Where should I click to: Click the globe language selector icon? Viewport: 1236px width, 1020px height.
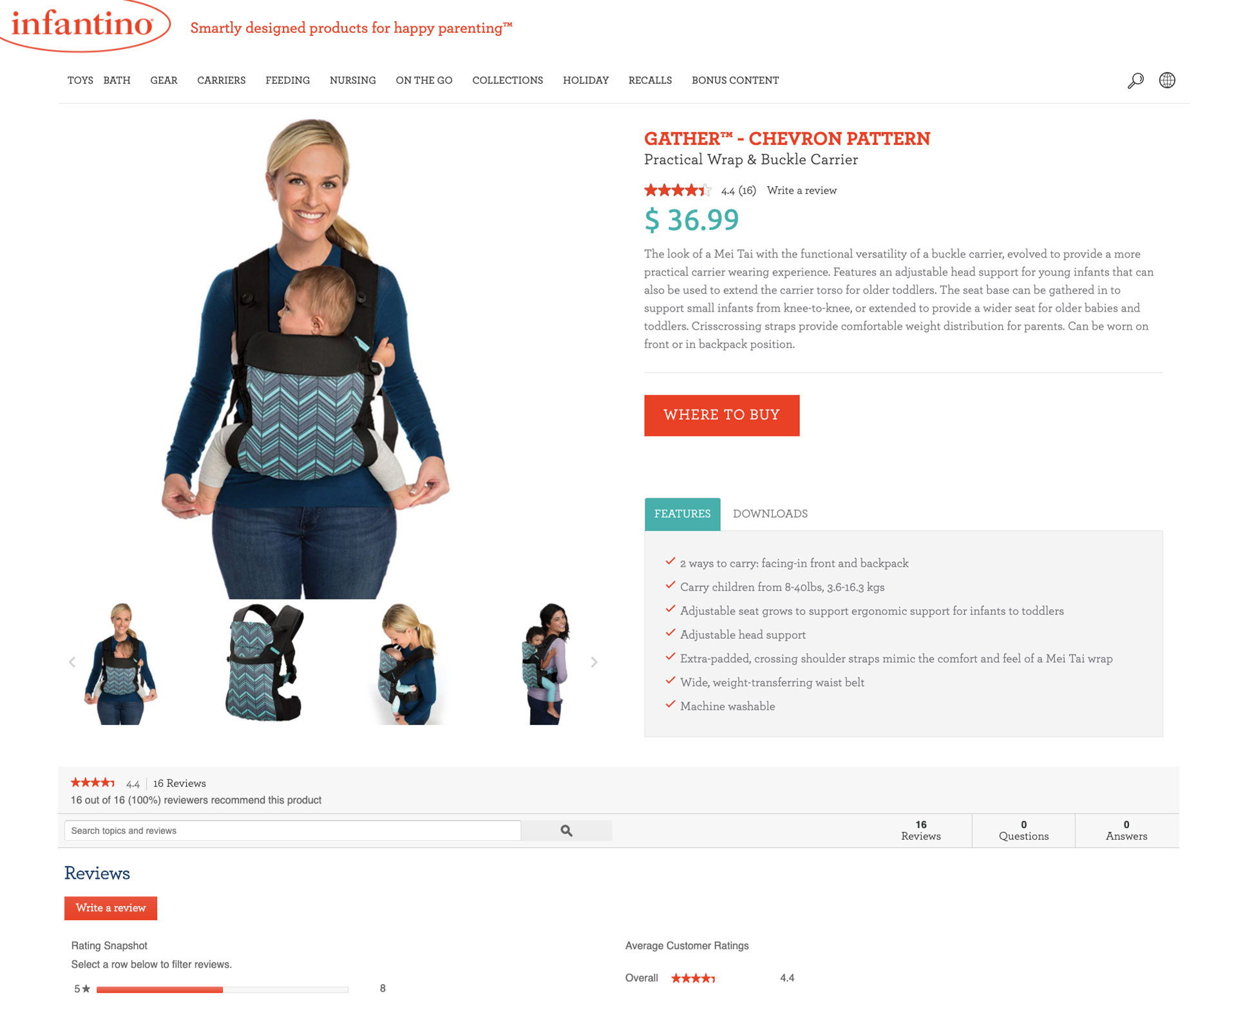point(1167,80)
